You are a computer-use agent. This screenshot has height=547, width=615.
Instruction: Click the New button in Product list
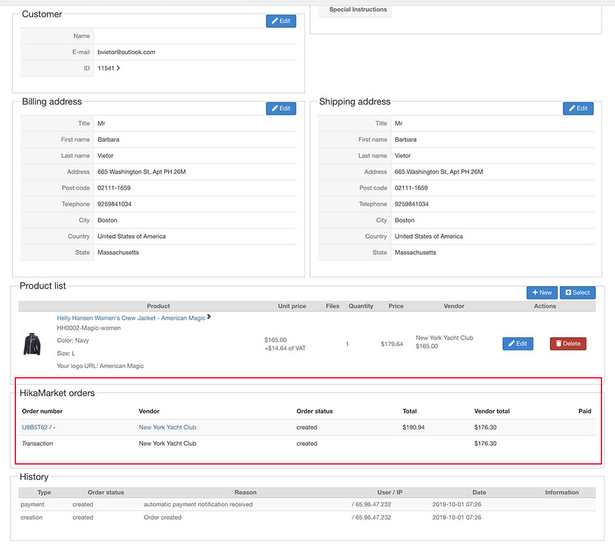pyautogui.click(x=542, y=292)
